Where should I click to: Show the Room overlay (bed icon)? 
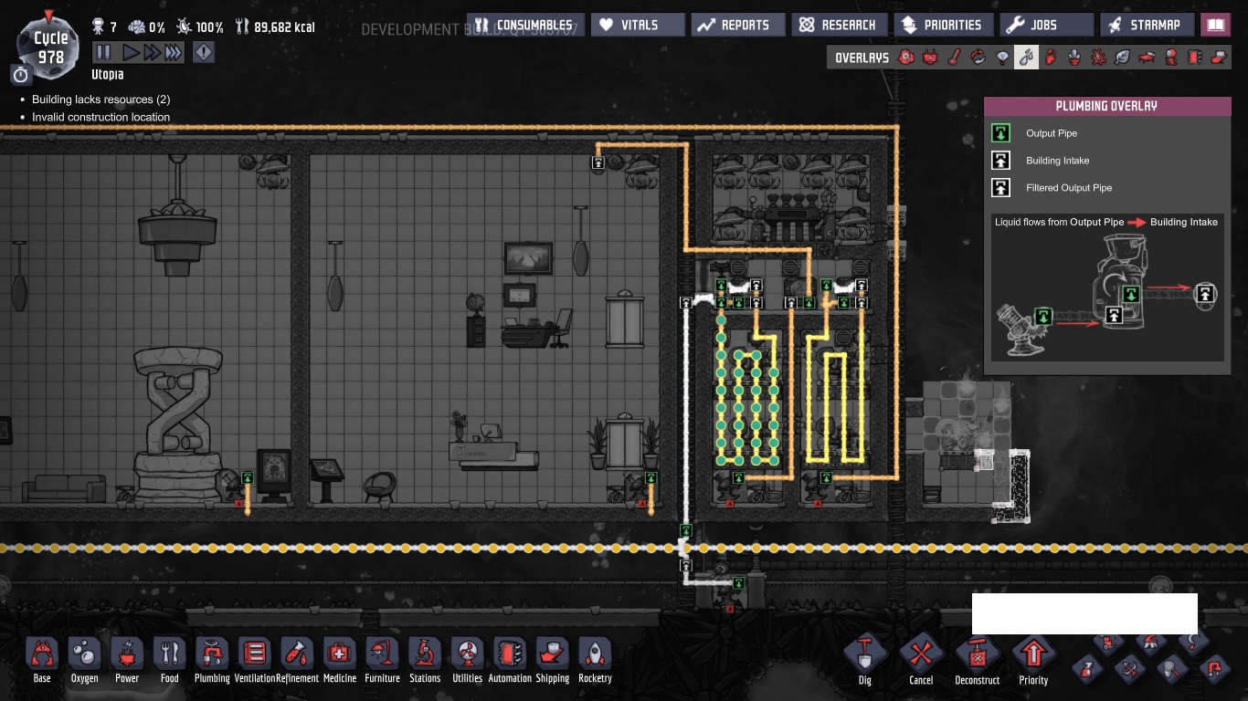(x=1147, y=58)
